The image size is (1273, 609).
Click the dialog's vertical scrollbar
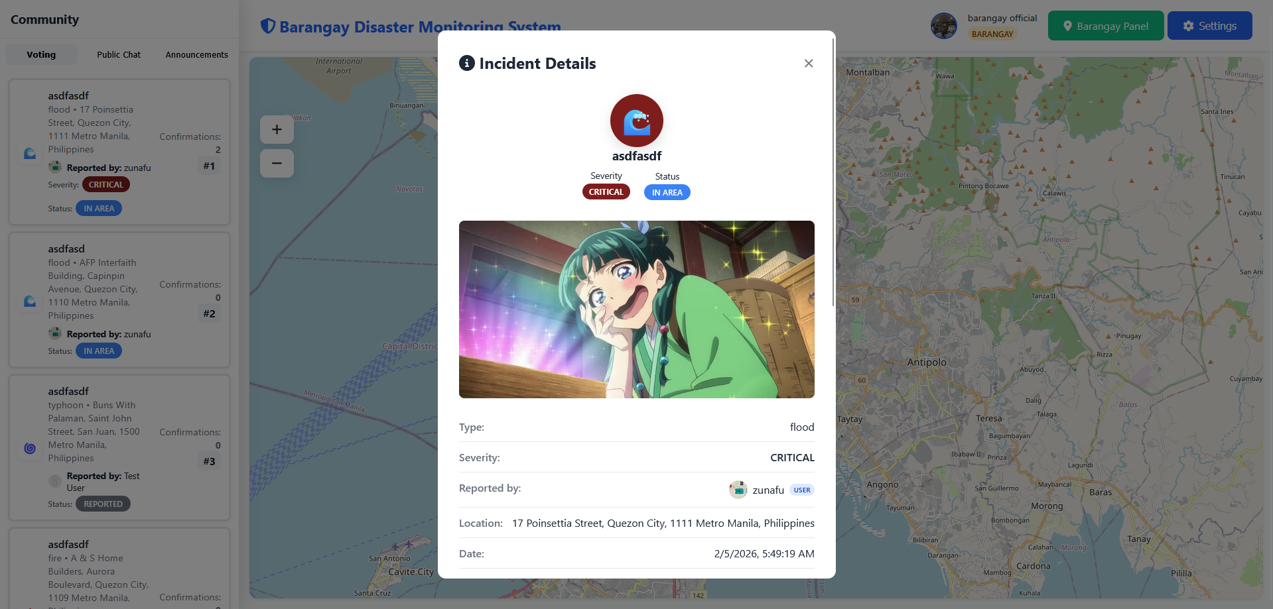833,172
